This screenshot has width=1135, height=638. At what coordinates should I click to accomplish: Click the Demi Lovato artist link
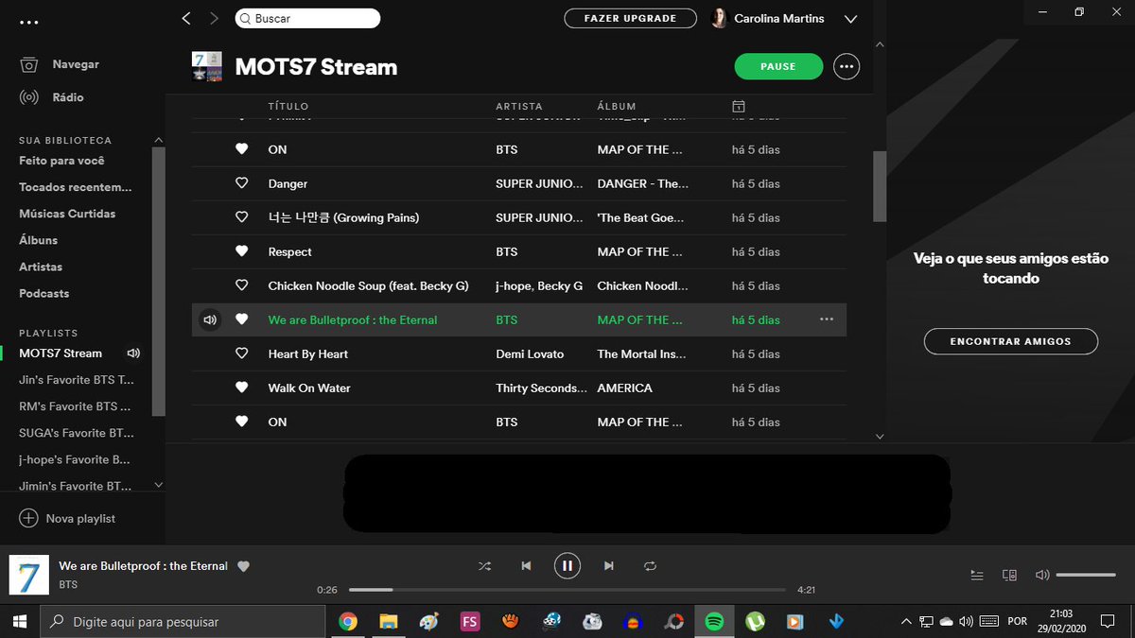(530, 353)
